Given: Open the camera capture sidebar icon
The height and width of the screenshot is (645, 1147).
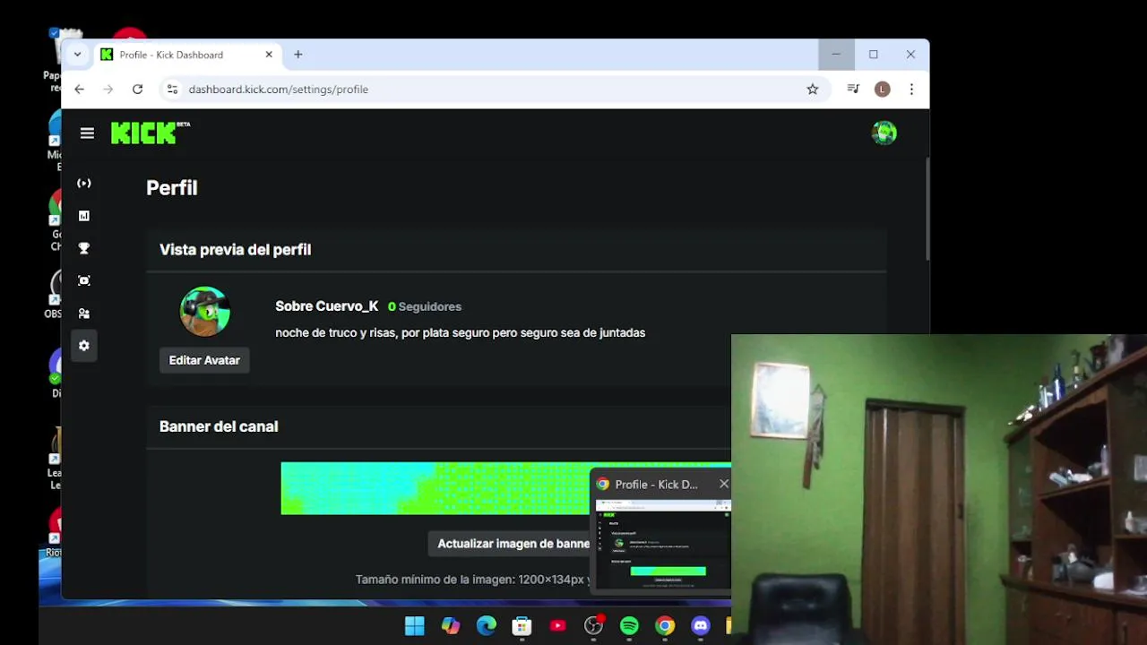Looking at the screenshot, I should point(84,280).
